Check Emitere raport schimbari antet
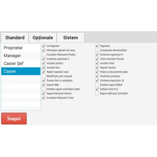 (44, 89)
